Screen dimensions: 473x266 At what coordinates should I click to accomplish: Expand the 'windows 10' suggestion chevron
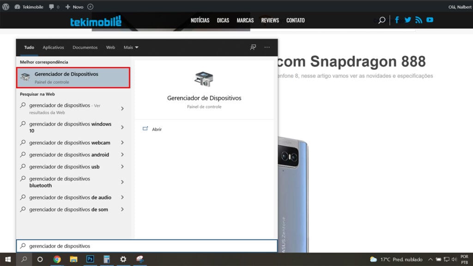pos(122,127)
